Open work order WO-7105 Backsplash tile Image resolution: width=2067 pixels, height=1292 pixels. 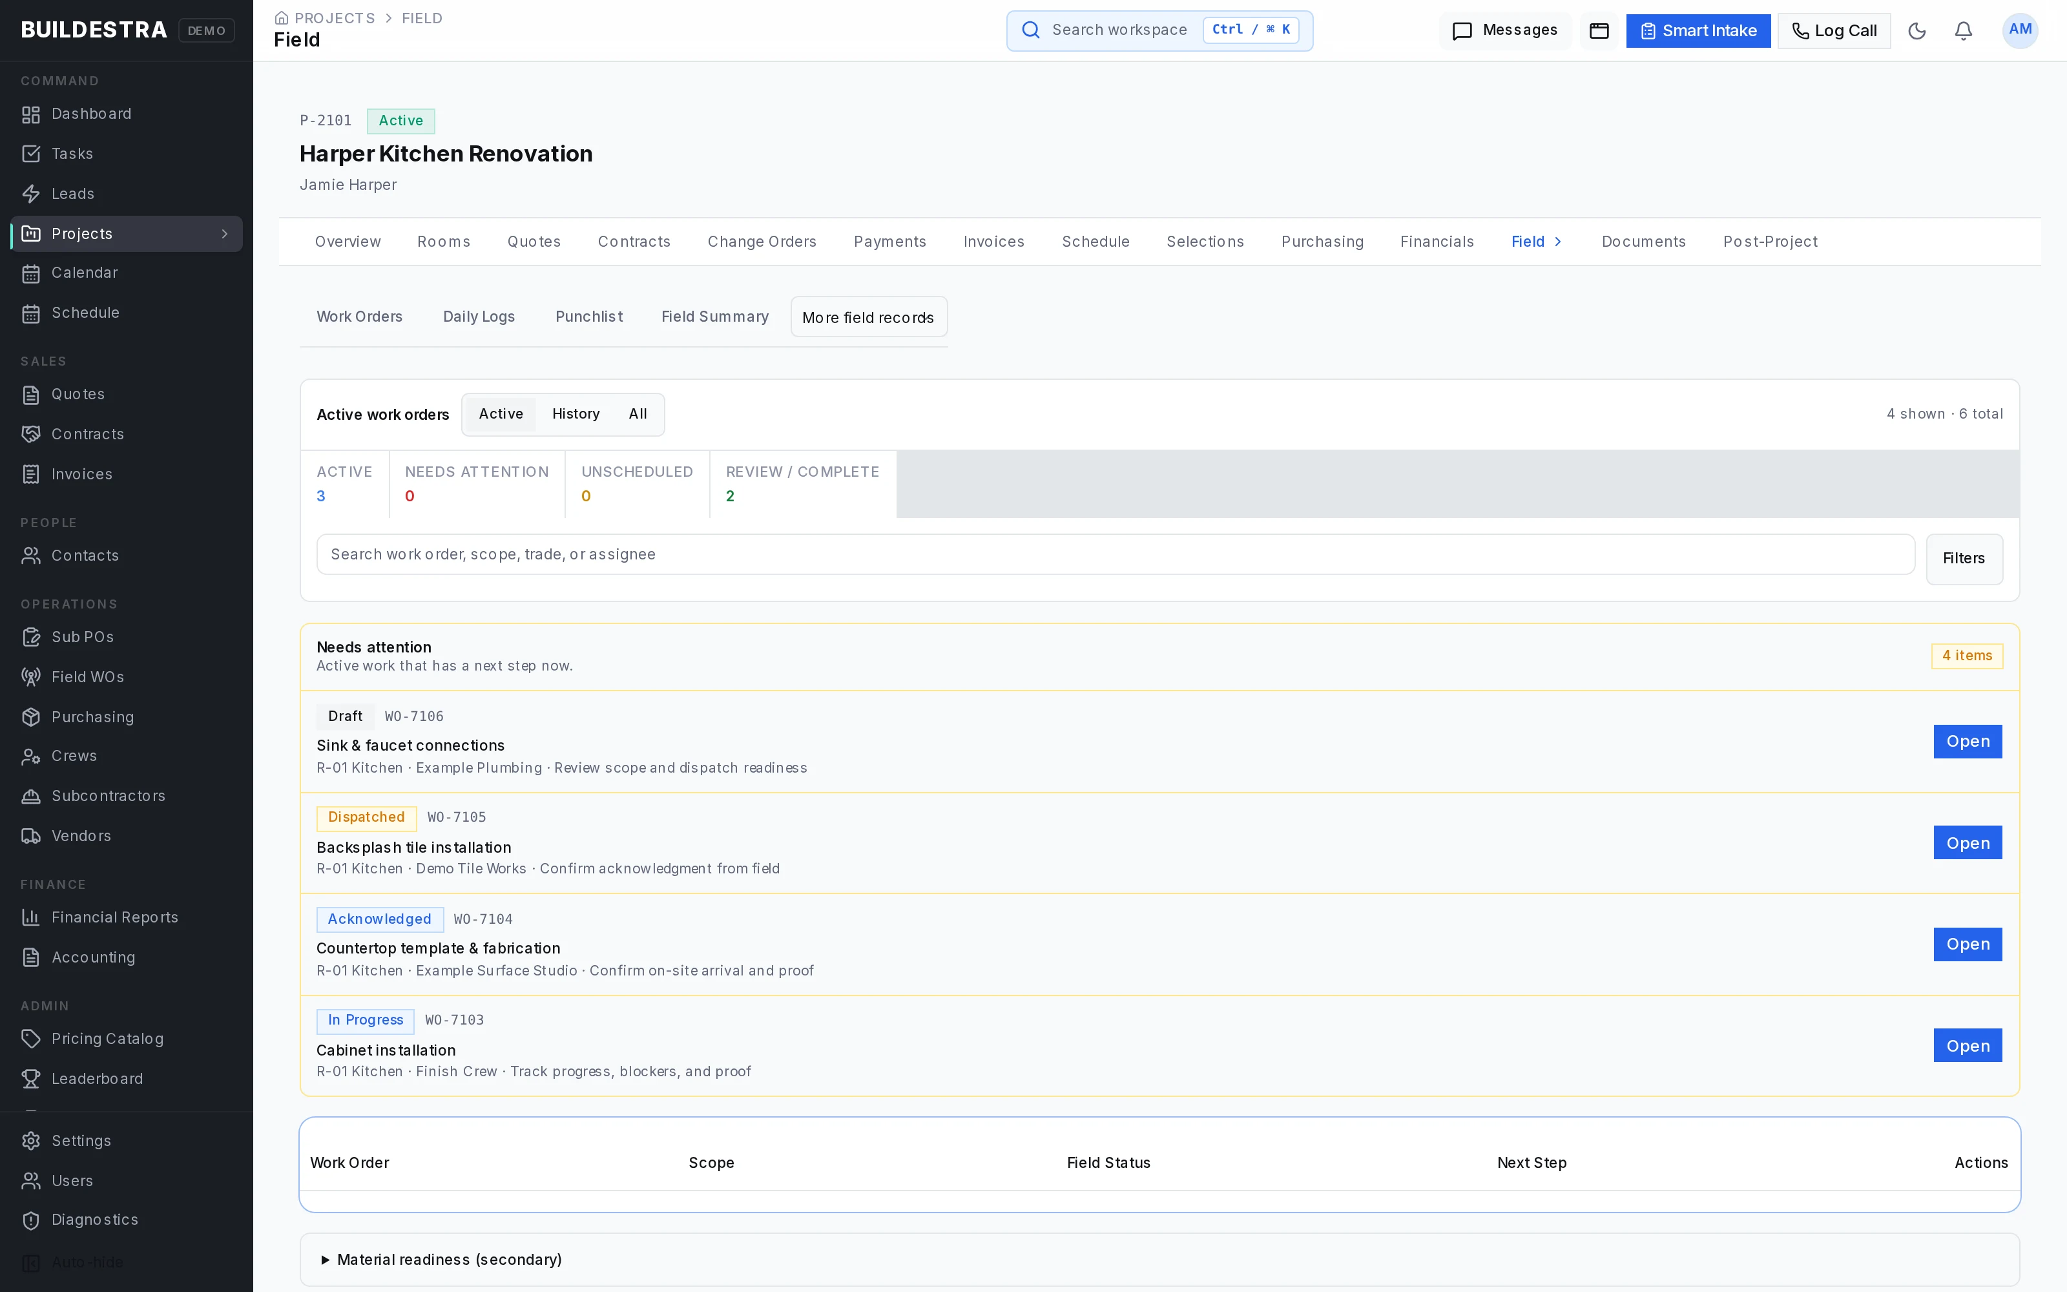[x=1967, y=842]
